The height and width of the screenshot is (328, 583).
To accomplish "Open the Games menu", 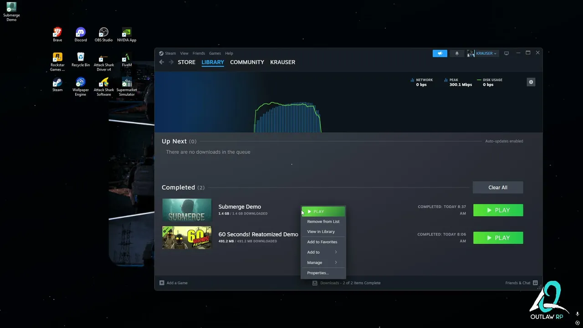I will pos(215,53).
